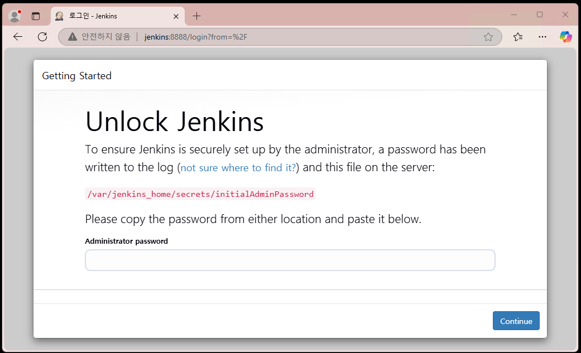This screenshot has height=353, width=581.
Task: Select the 로그인 - Jenkins tab
Action: point(118,16)
